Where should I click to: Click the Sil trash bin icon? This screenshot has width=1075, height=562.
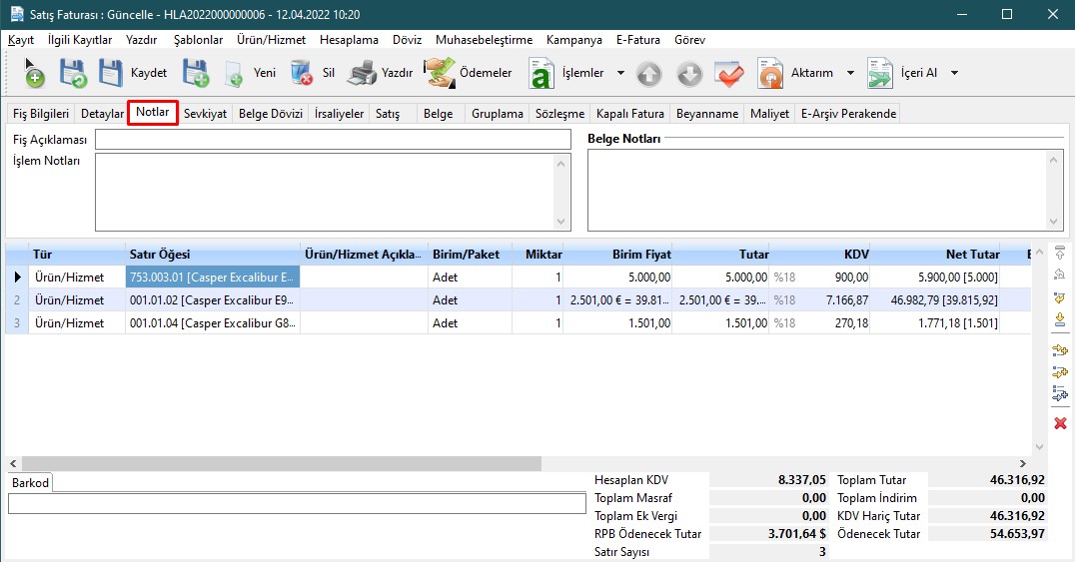pos(302,73)
